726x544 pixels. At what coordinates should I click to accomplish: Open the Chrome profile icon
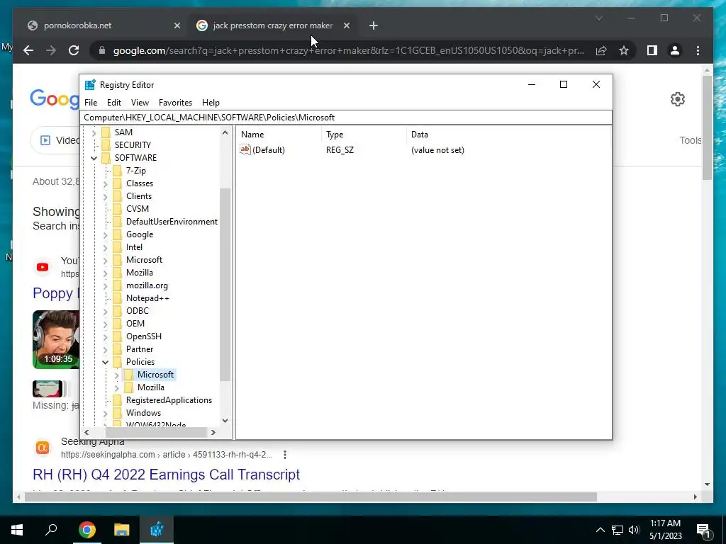click(x=675, y=50)
